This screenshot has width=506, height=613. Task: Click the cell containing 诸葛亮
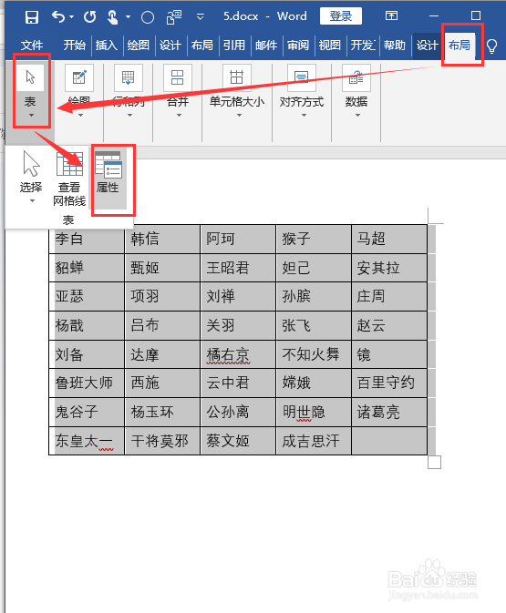[x=389, y=412]
